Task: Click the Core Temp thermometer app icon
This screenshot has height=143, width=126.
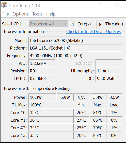Action: [4, 5]
